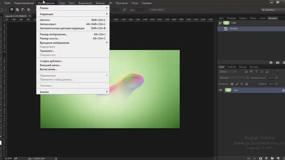Screen dimensions: 285x160
Task: Open the layer fill dropdown arrow
Action: tap(277, 84)
